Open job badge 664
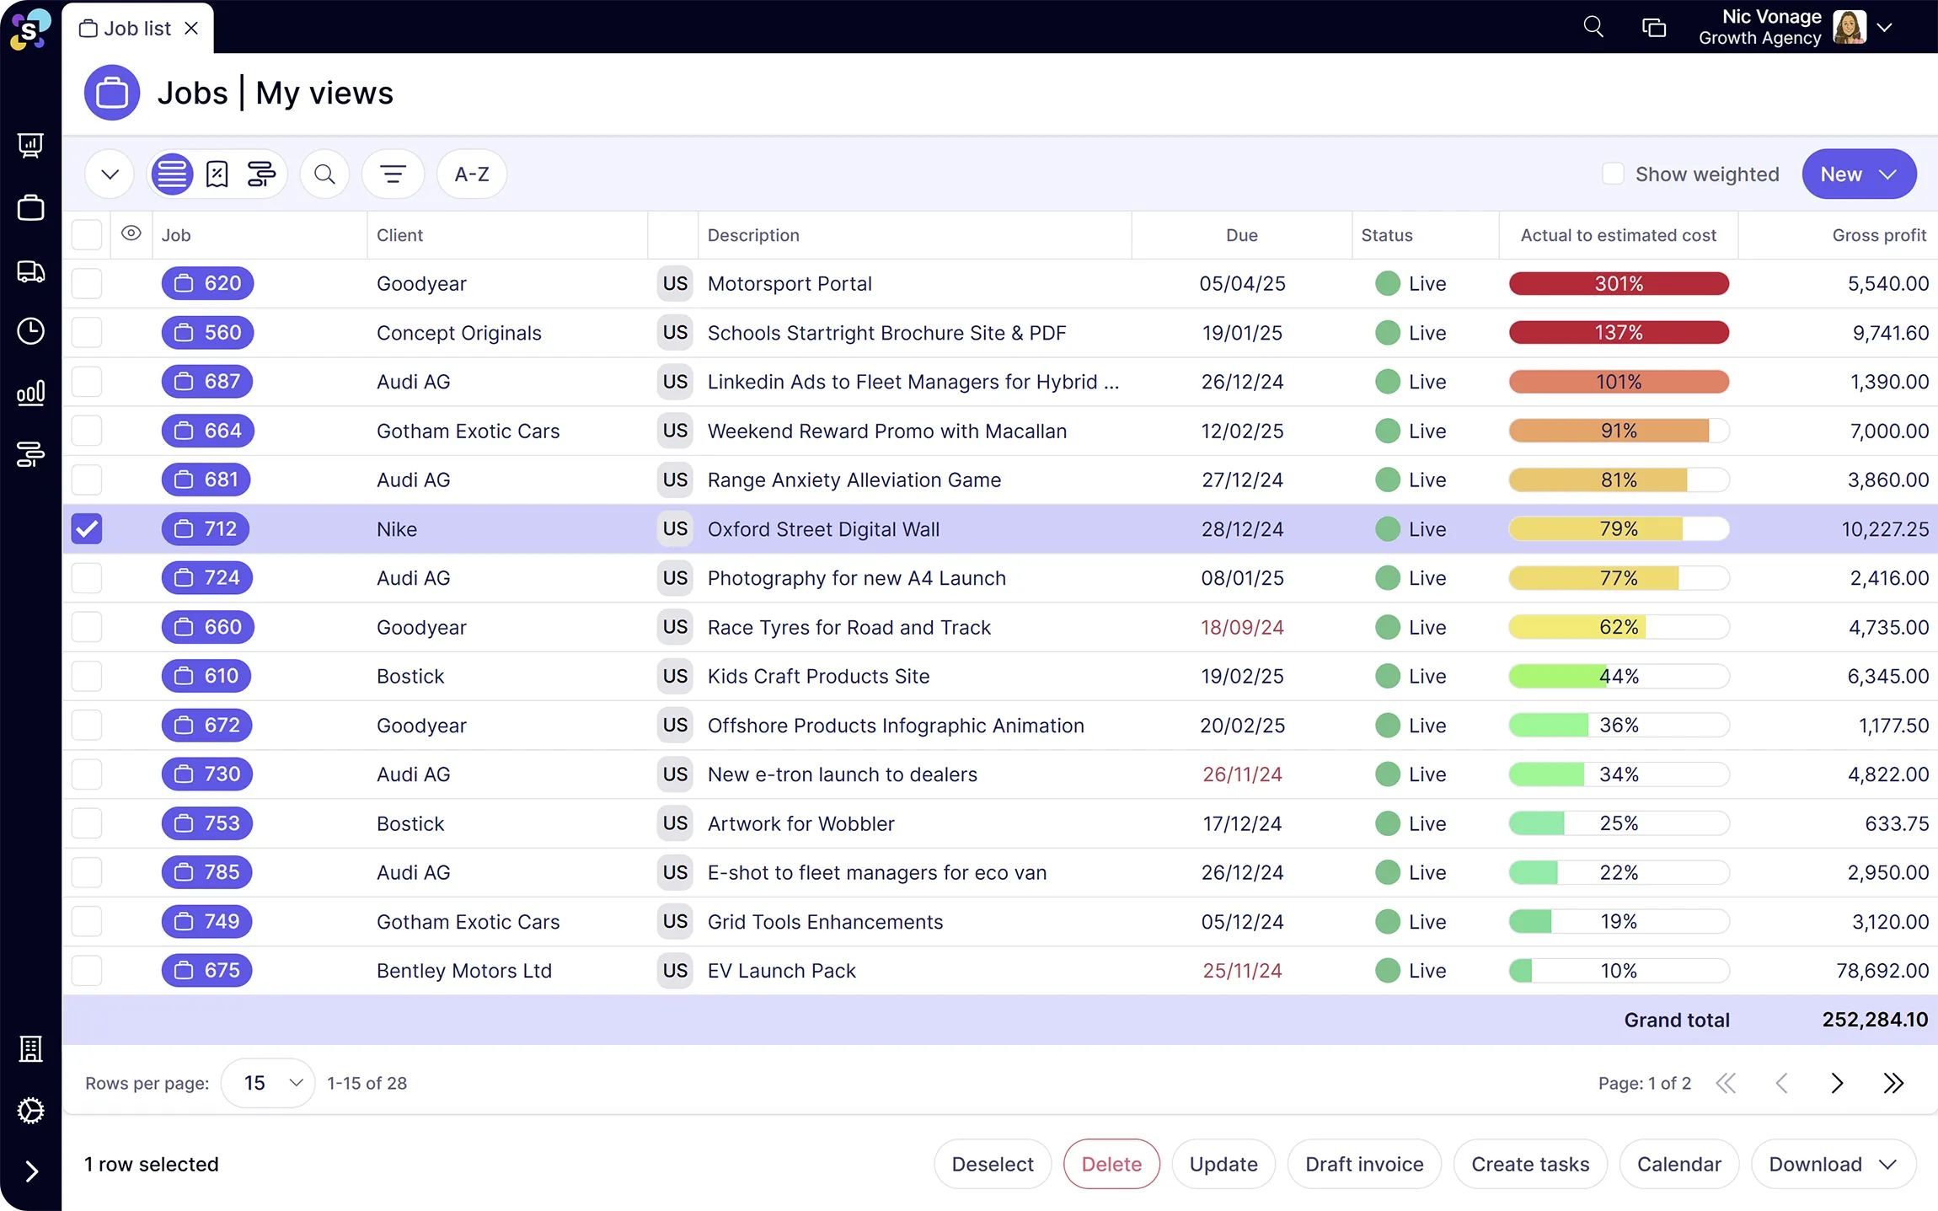Screen dimensions: 1938x1211 207,431
